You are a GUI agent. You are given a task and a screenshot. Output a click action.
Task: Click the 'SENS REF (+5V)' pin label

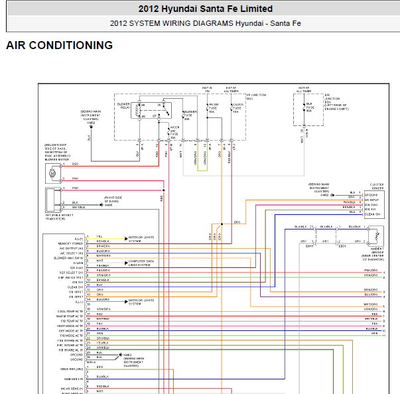pos(72,369)
